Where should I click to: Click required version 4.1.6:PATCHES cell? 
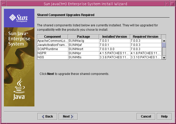[x=146, y=53]
